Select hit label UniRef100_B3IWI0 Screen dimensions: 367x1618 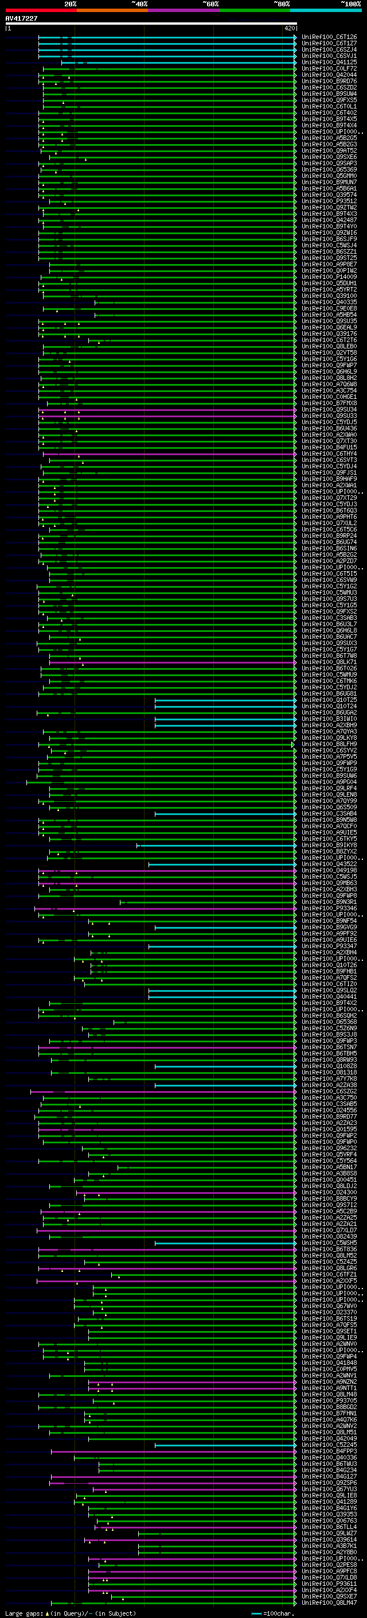pyautogui.click(x=329, y=719)
